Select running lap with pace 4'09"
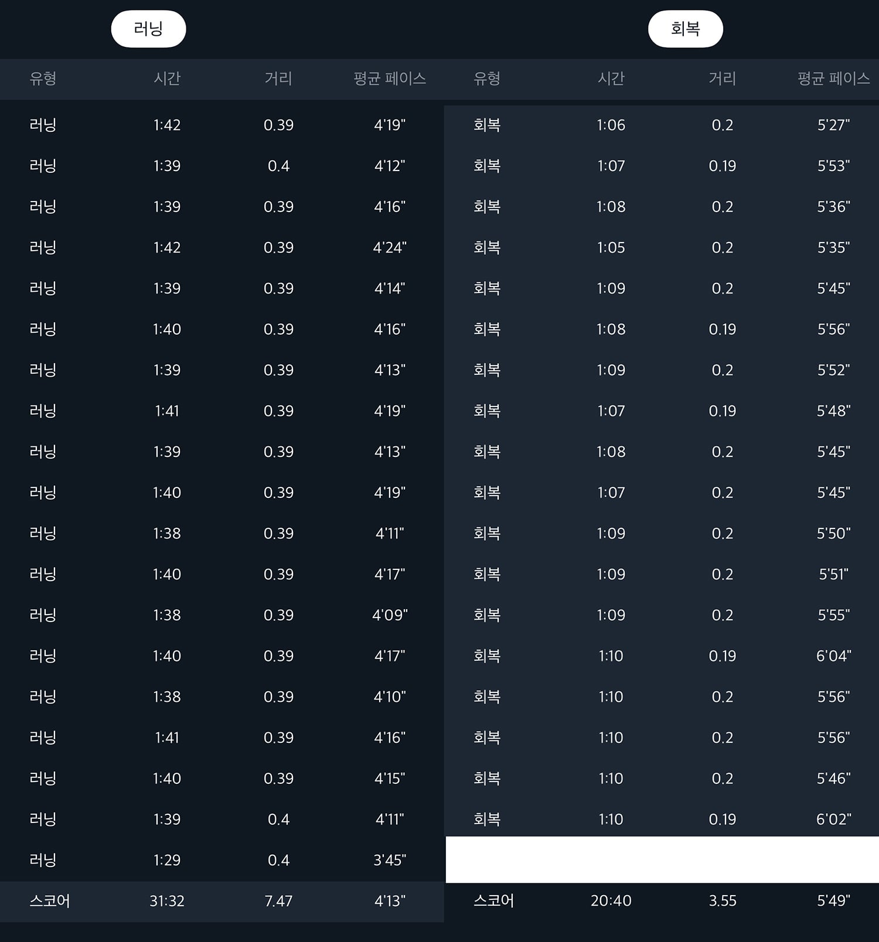Viewport: 879px width, 942px height. coord(222,615)
